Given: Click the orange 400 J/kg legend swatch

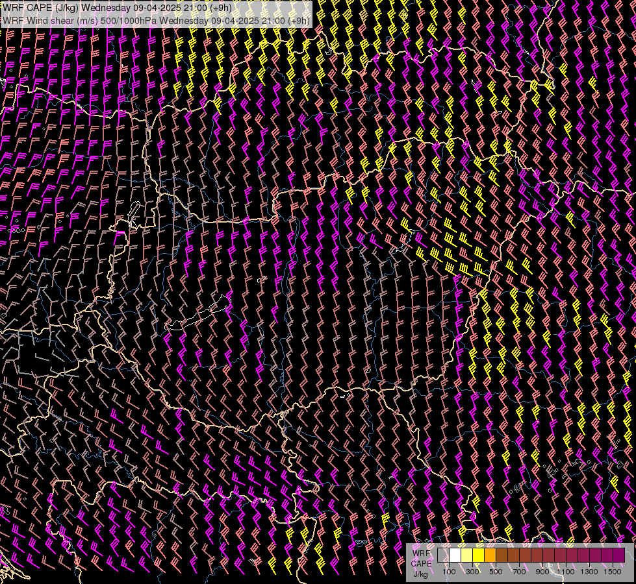Looking at the screenshot, I should click(490, 555).
